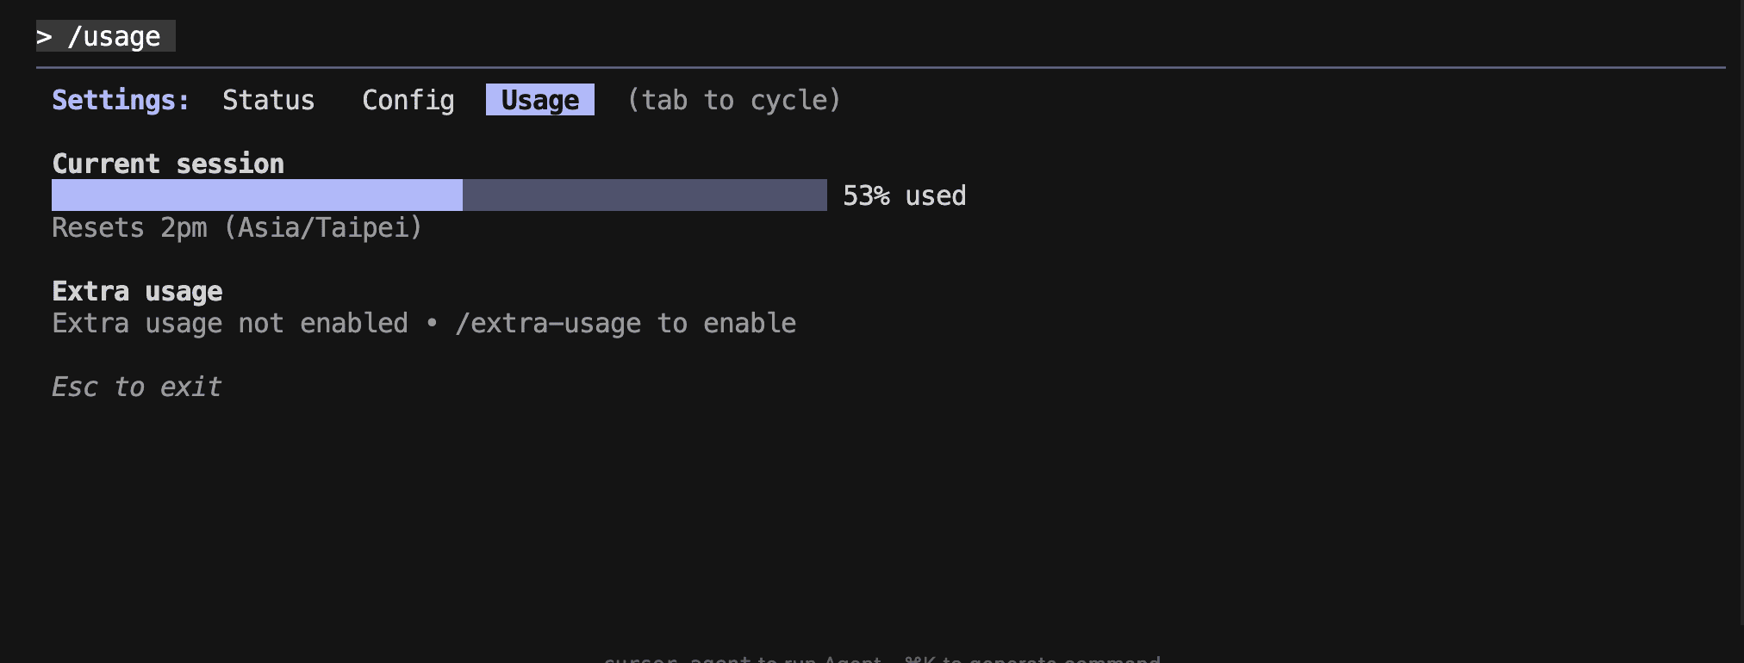Click the bold "Extra usage" heading
The image size is (1744, 663).
coord(137,292)
